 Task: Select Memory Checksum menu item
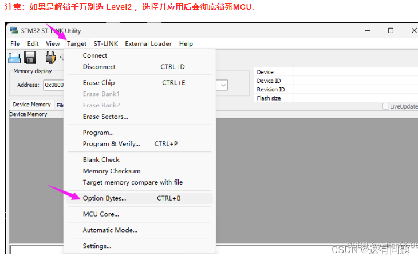[x=140, y=171]
